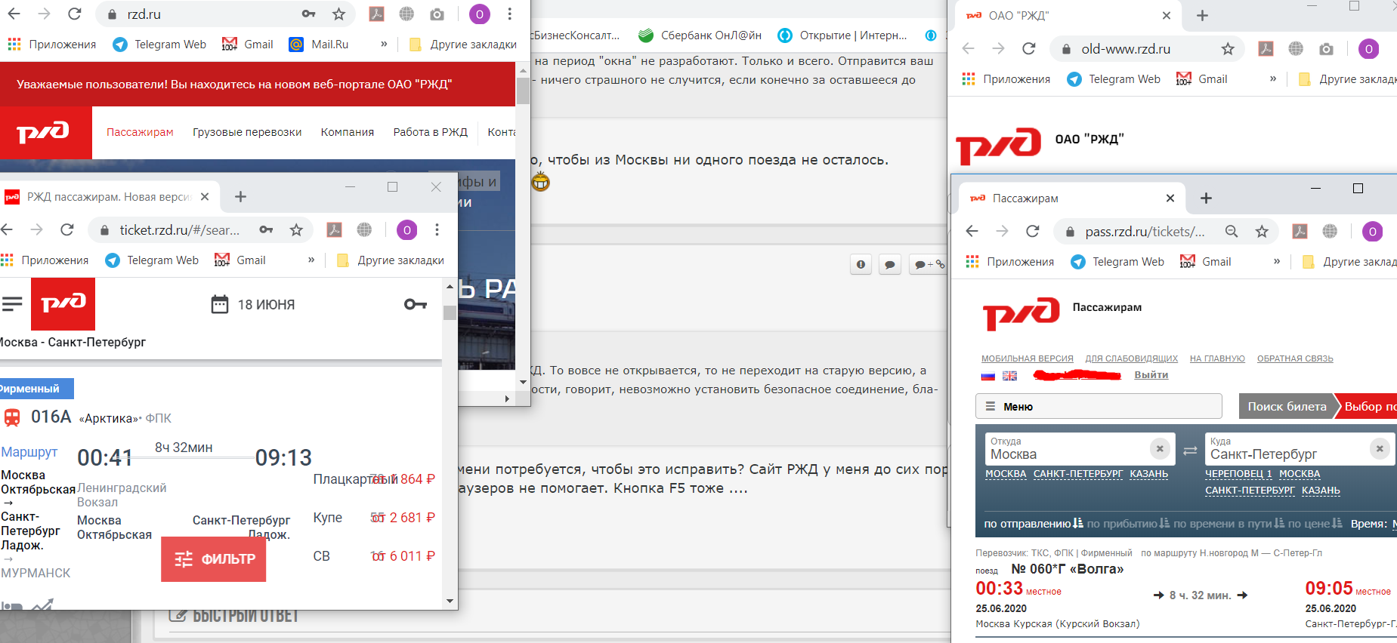Expand bookmarks overflow chevron in old-www.rzd.ru window
Viewport: 1397px width, 643px height.
tap(1273, 78)
